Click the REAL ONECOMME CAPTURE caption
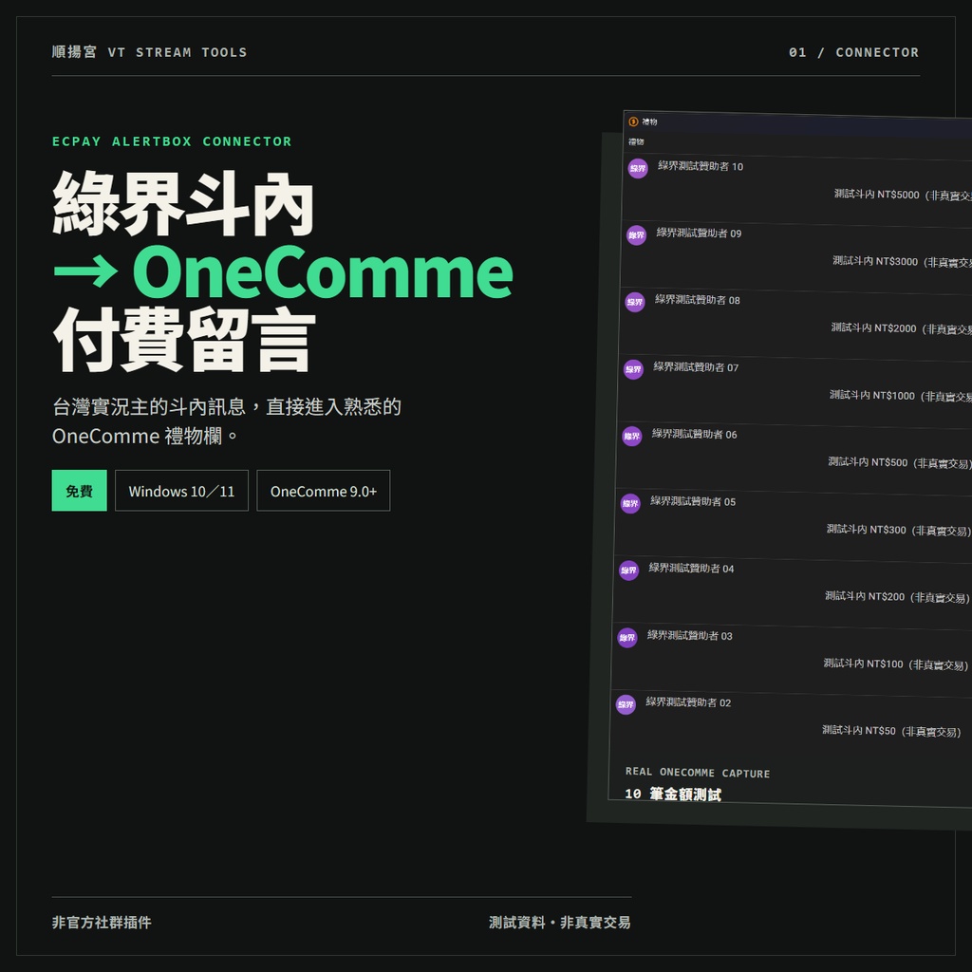The width and height of the screenshot is (972, 972). tap(698, 773)
